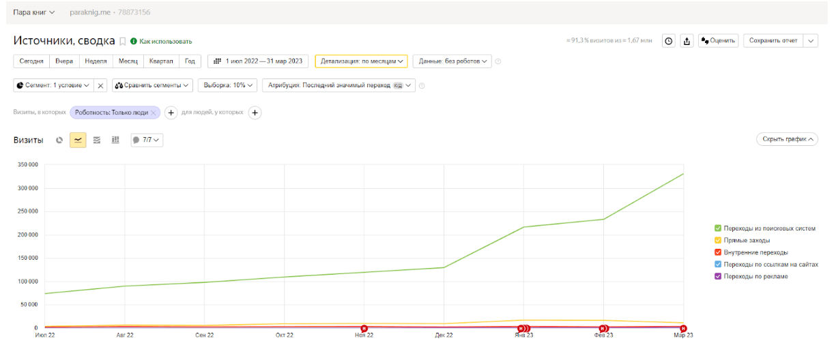Clear the segment with the X button

(100, 85)
